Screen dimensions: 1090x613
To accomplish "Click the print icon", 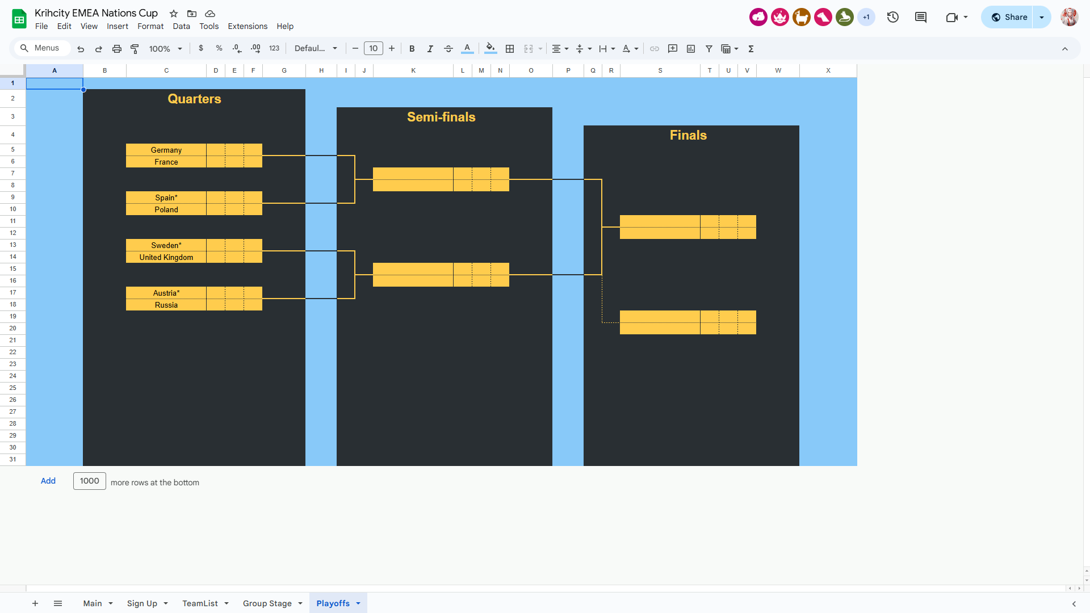I will 117,49.
